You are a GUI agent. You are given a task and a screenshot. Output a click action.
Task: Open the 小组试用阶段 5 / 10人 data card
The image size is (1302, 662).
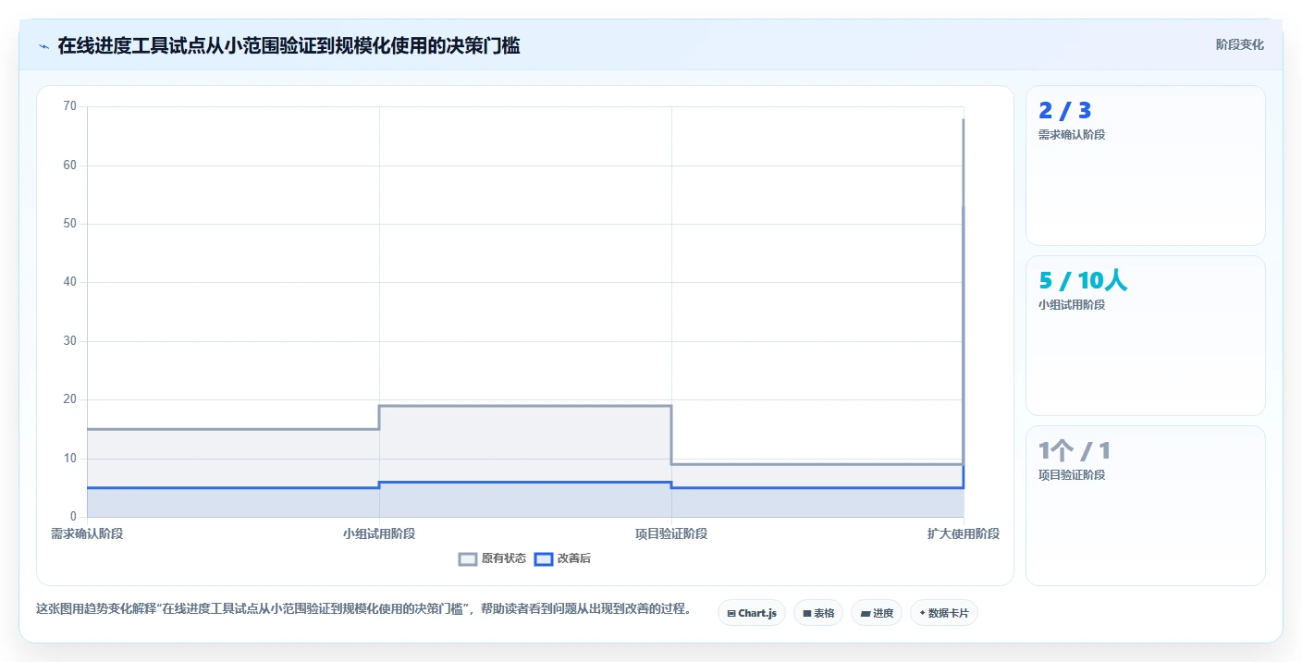(1145, 336)
